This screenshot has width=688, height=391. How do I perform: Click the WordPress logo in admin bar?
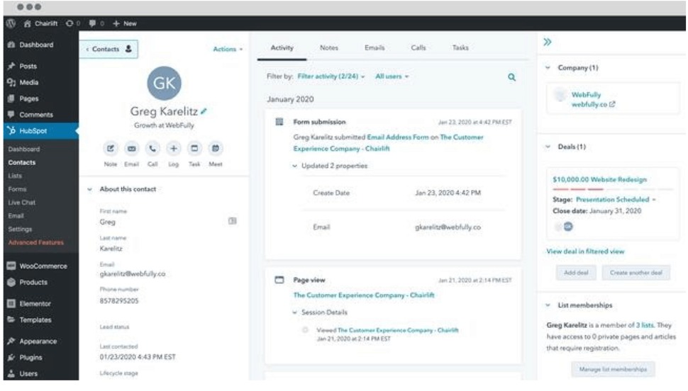click(11, 23)
